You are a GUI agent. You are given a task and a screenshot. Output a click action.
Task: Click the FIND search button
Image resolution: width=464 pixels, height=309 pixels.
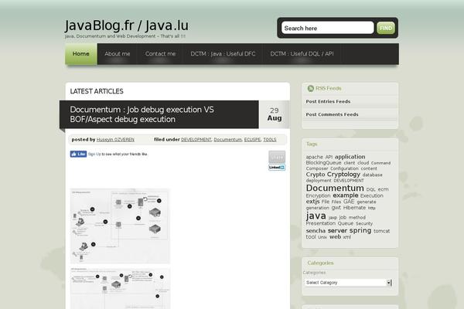point(386,28)
